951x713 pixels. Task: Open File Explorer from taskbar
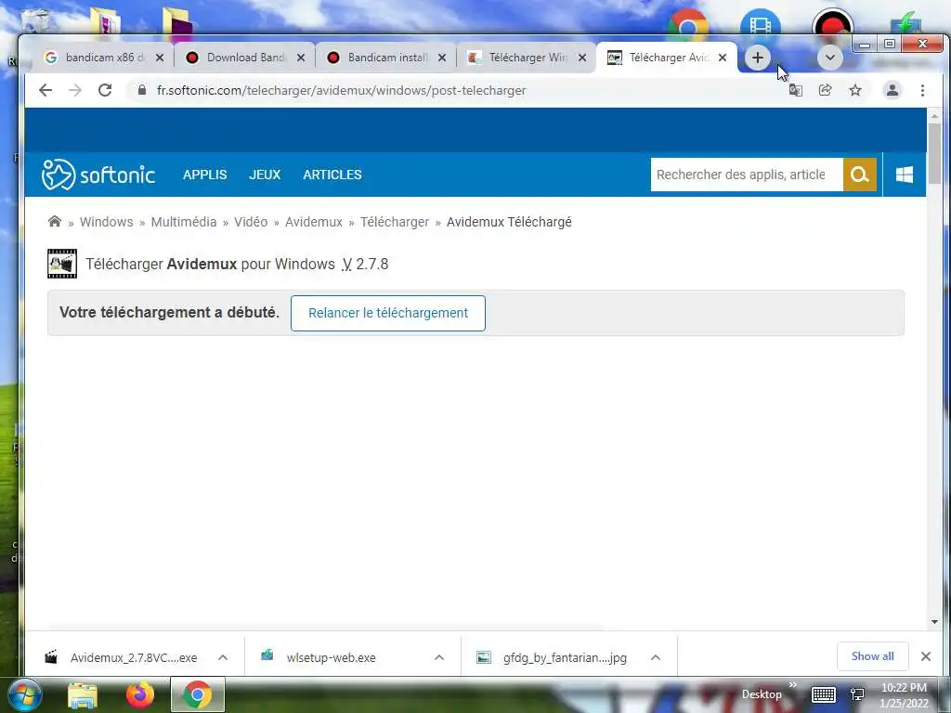[82, 695]
